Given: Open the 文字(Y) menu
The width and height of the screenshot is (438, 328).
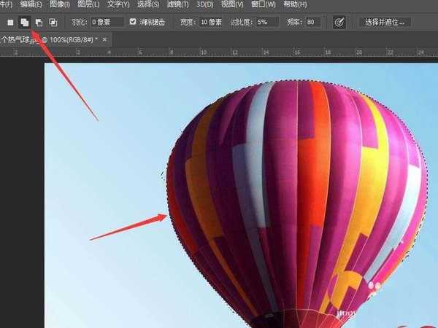Looking at the screenshot, I should [x=118, y=5].
